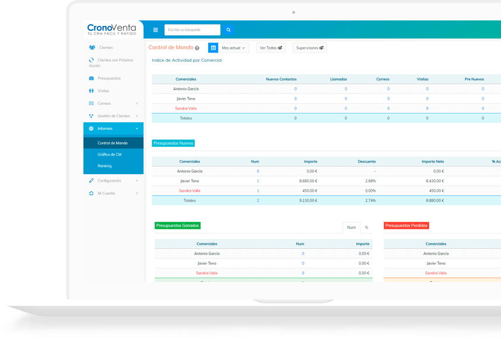Click the Gestión de Clientes icon
Image resolution: width=501 pixels, height=339 pixels.
tap(92, 116)
